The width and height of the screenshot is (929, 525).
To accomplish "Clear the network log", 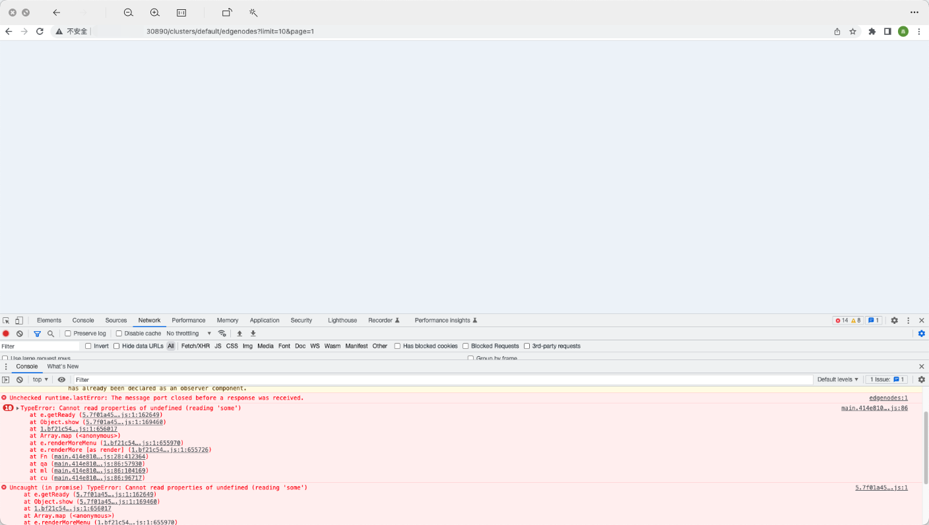I will click(x=20, y=334).
